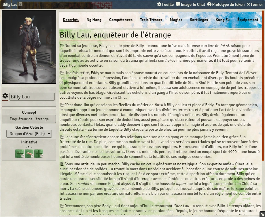Roll initiative with the middle hand icon

(x=29, y=154)
